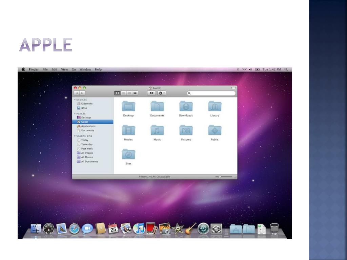The height and width of the screenshot is (260, 347).
Task: Switch to column view
Action: coord(129,93)
